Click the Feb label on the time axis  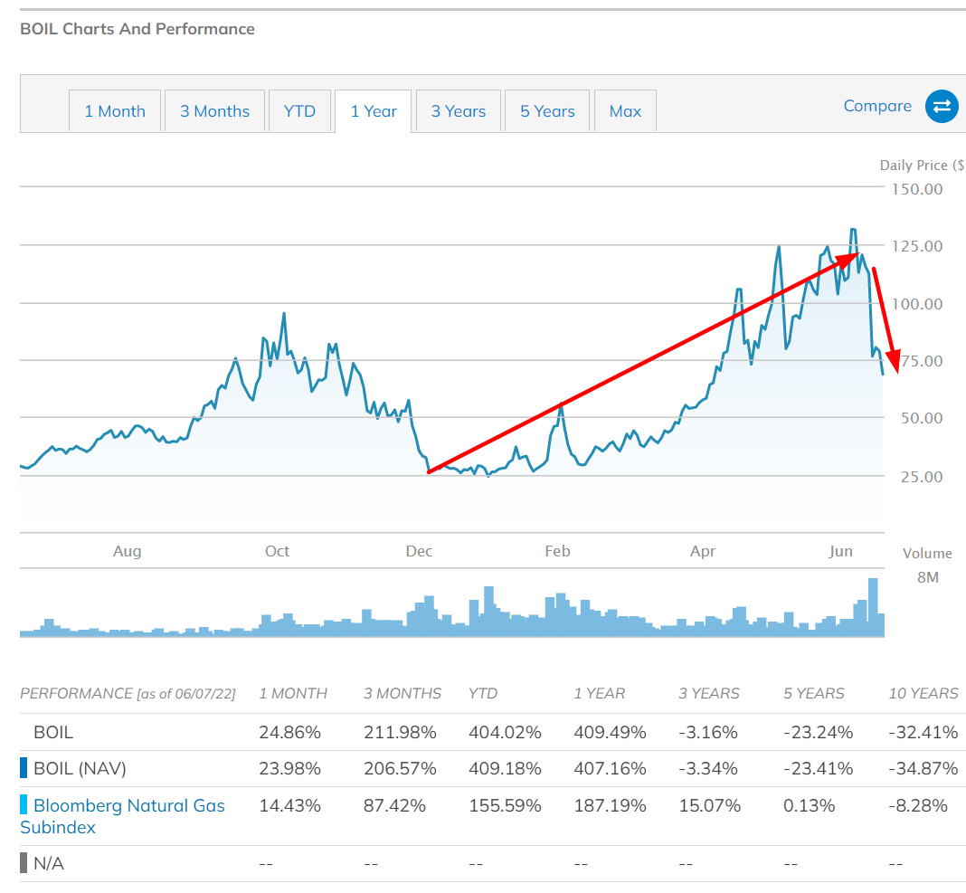tap(557, 551)
